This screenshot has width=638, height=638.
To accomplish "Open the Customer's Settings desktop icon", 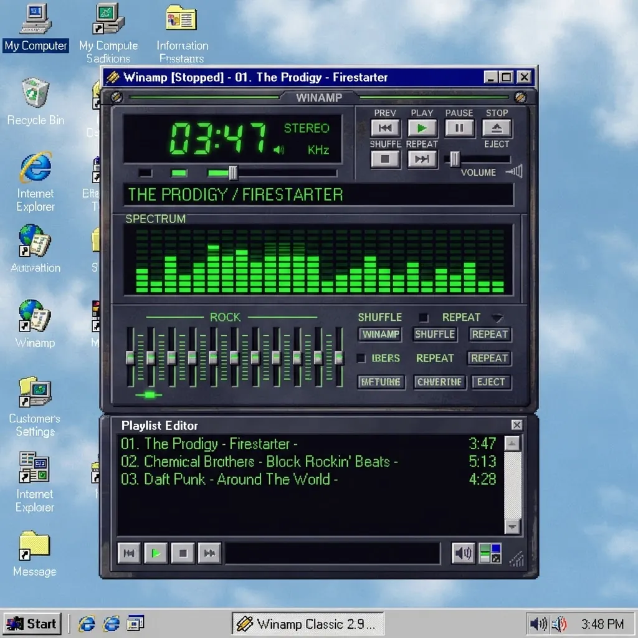I will click(x=35, y=407).
